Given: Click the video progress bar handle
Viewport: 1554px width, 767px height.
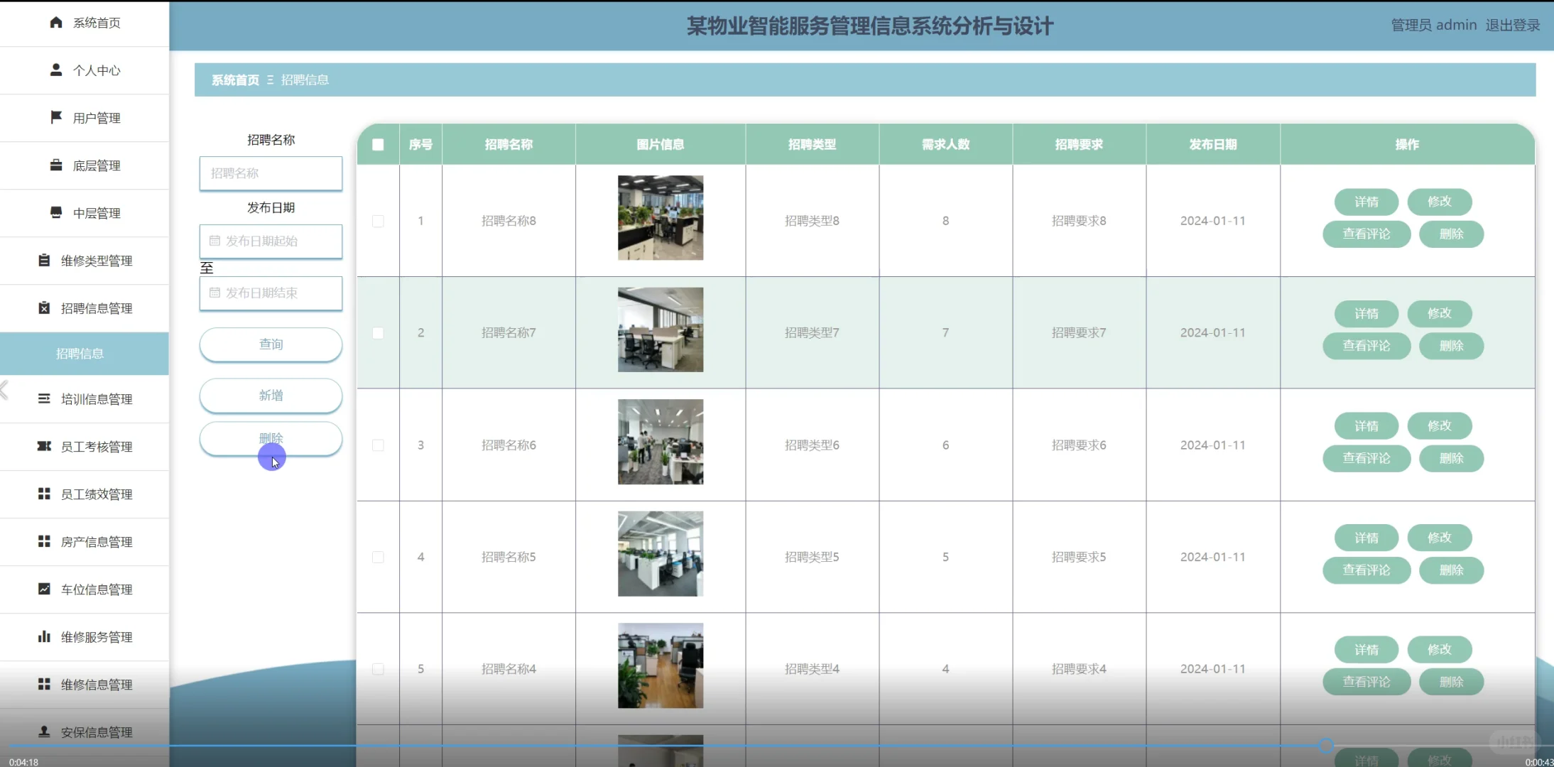Looking at the screenshot, I should coord(1325,746).
